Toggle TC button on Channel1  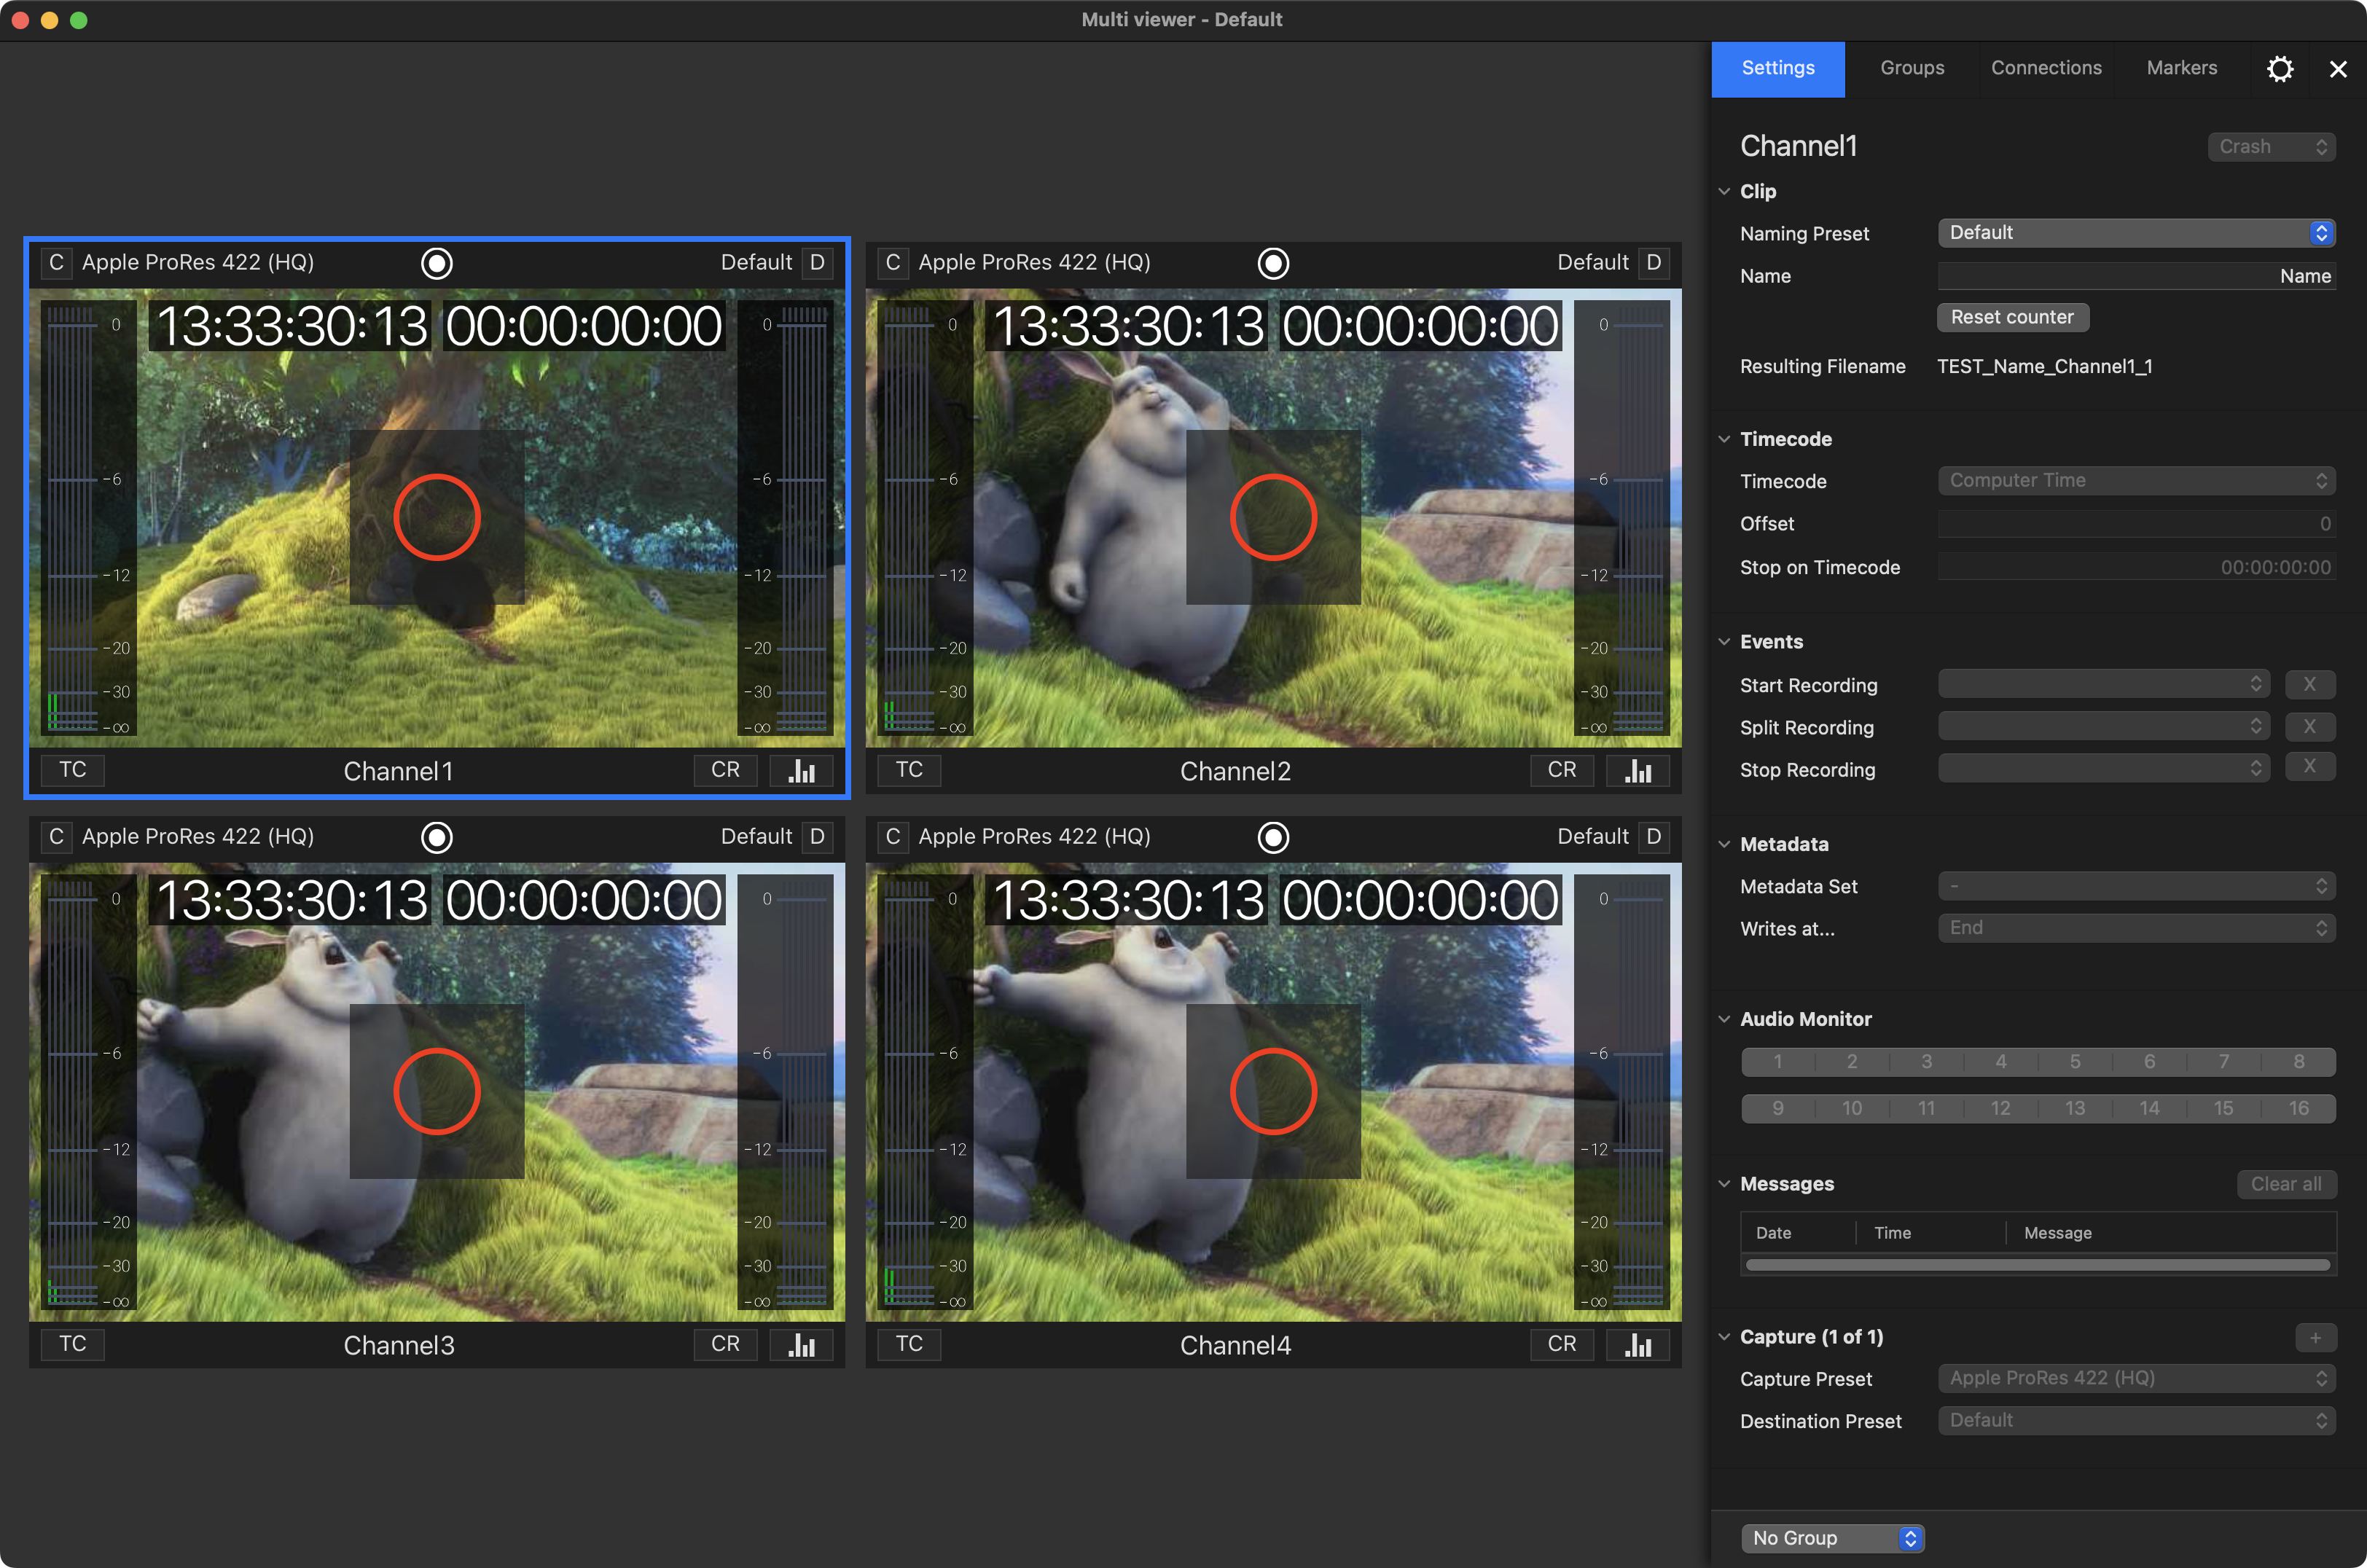[x=72, y=770]
